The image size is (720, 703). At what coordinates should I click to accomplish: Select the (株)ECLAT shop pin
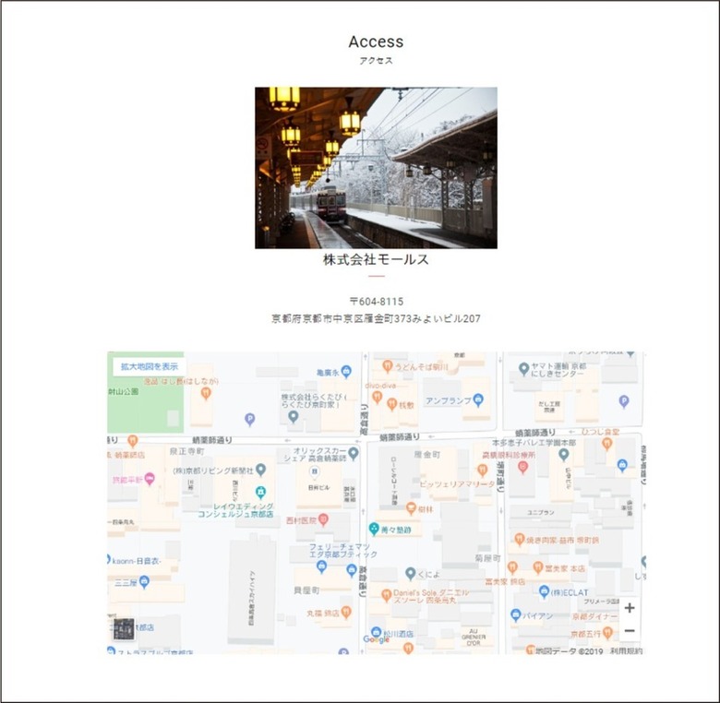tap(544, 591)
